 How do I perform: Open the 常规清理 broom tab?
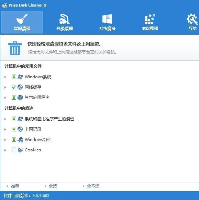pyautogui.click(x=22, y=22)
